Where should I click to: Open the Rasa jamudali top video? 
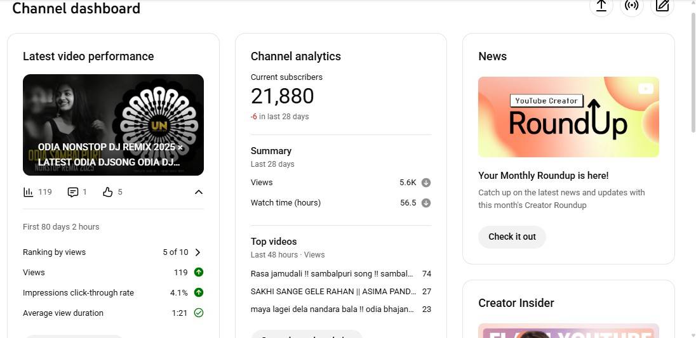click(333, 274)
